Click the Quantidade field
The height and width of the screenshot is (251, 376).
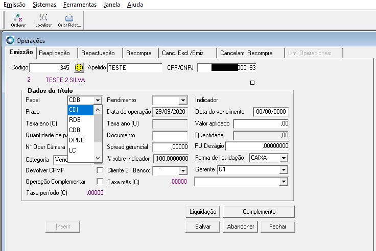261,136
